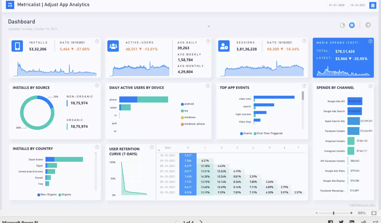
Task: Click the fit-to-screen icon in the bottom bar
Action: point(374,213)
